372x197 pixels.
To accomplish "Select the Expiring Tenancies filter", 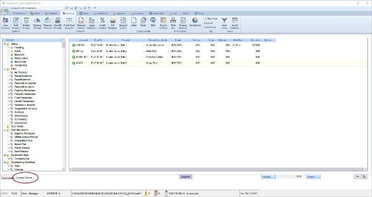I will pos(24,90).
